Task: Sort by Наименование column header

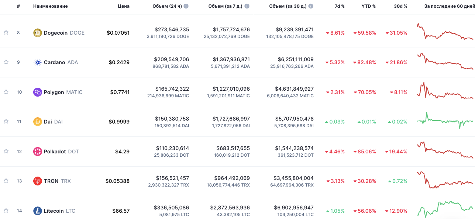Action: point(51,6)
